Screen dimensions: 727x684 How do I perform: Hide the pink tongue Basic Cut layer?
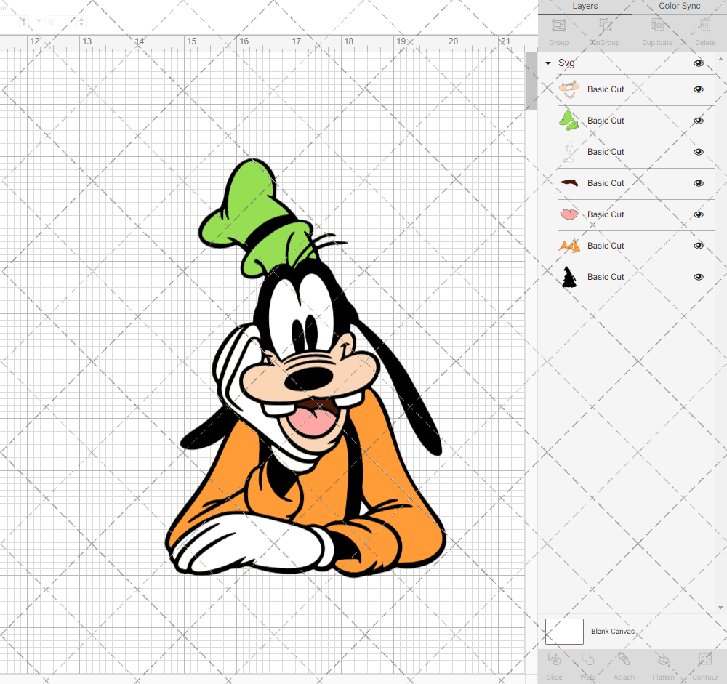coord(698,214)
